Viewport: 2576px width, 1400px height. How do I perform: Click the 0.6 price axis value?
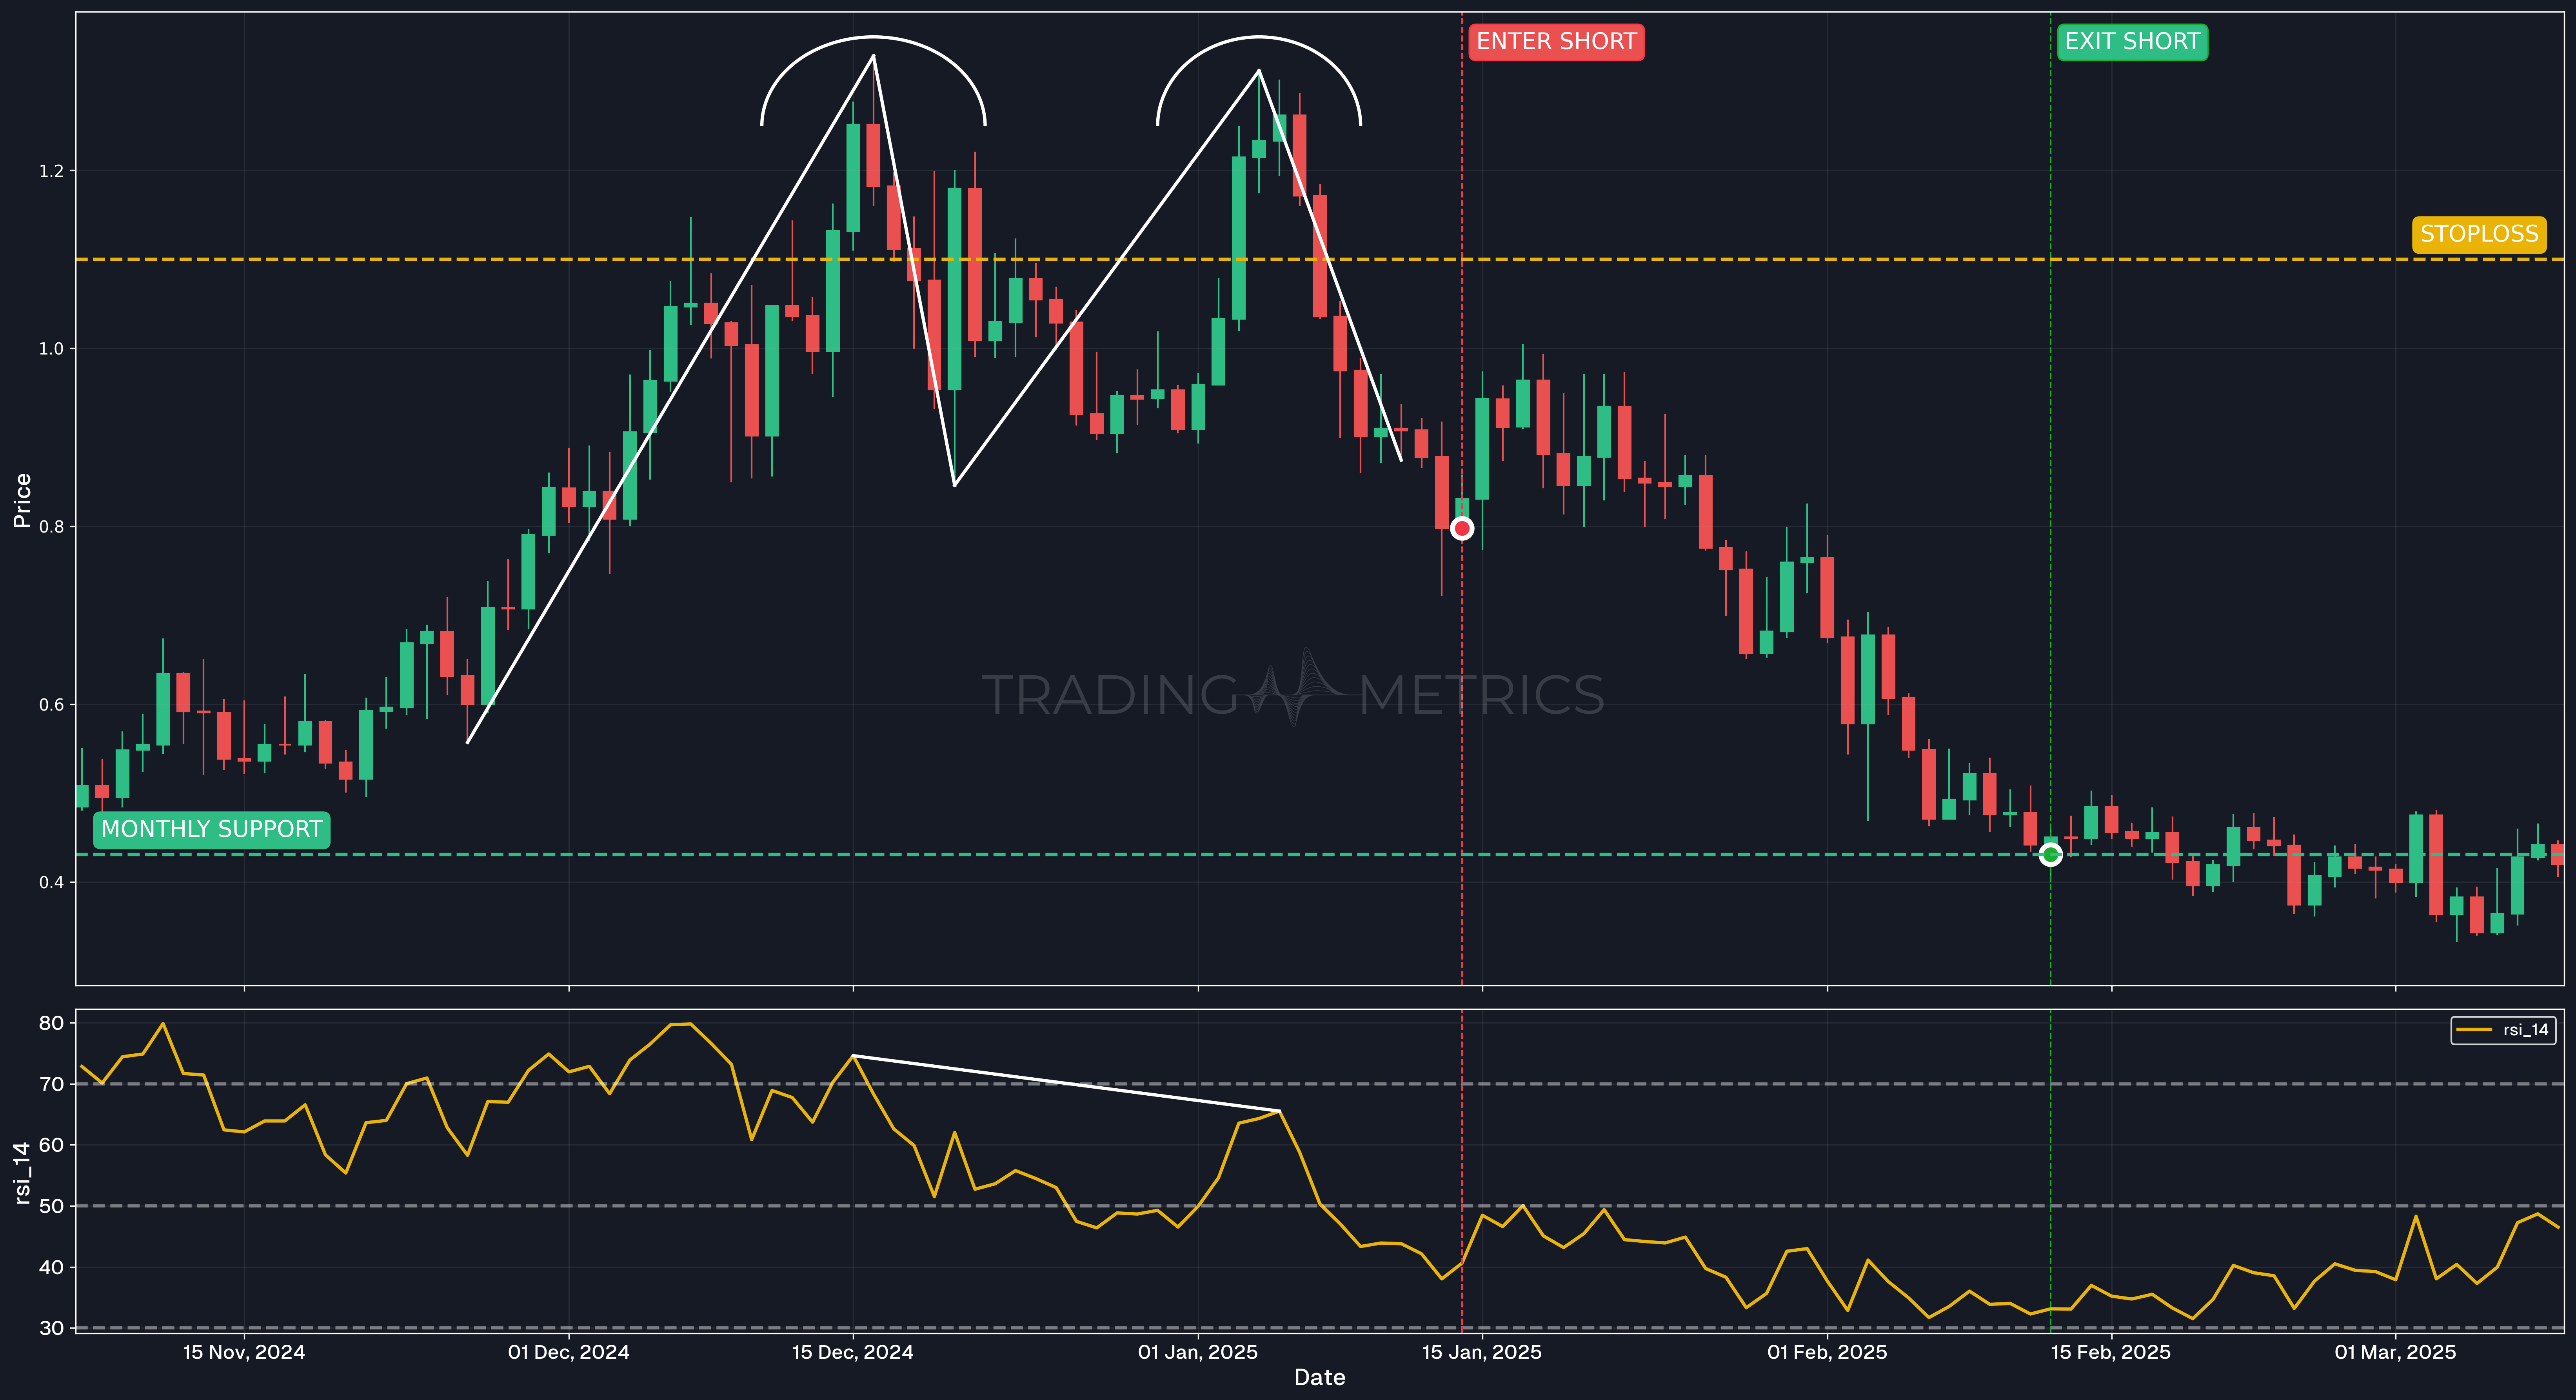pos(51,705)
